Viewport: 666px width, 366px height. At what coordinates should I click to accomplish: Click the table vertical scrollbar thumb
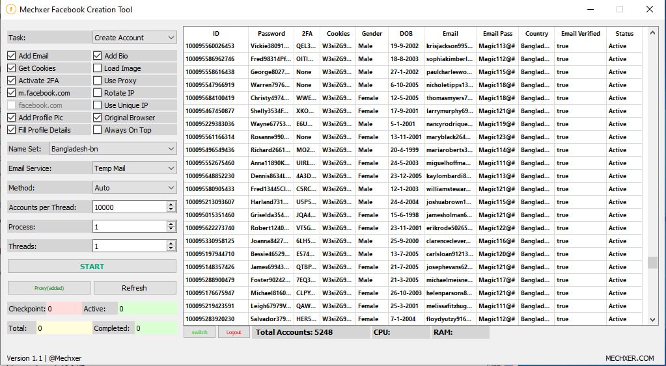click(652, 262)
